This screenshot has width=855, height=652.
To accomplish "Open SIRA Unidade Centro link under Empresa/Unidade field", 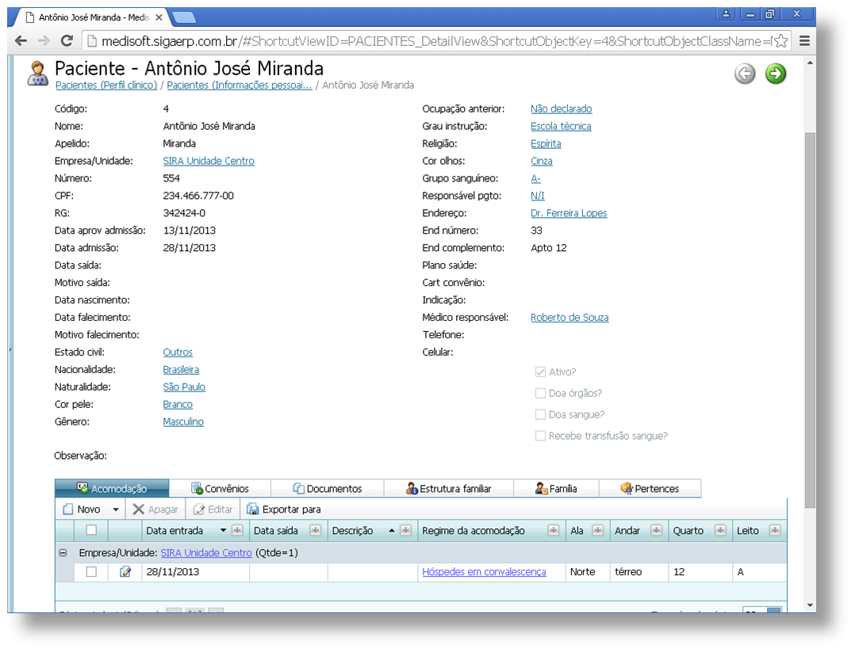I will pos(209,161).
